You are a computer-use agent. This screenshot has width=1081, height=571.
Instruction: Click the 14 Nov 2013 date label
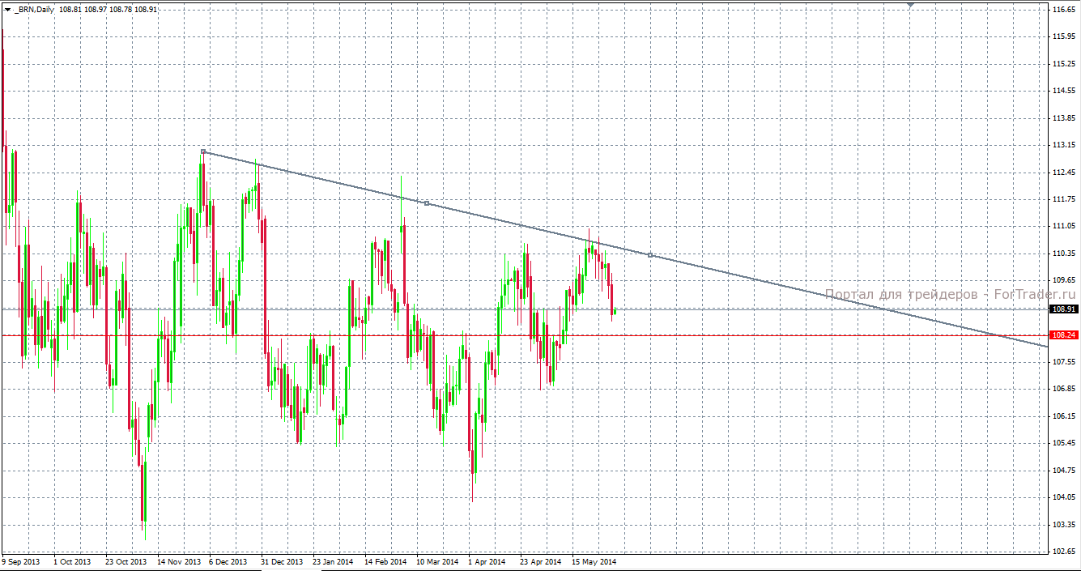click(x=178, y=561)
